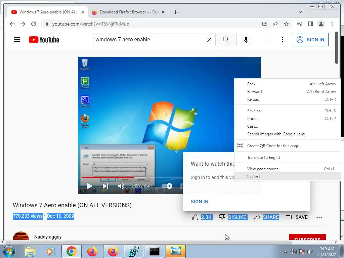Open Naddy aggey channel name
This screenshot has width=344, height=258.
[48, 237]
